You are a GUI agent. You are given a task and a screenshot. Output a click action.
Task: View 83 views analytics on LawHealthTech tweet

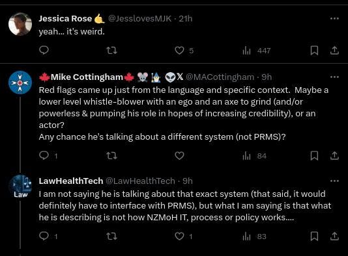pos(254,237)
